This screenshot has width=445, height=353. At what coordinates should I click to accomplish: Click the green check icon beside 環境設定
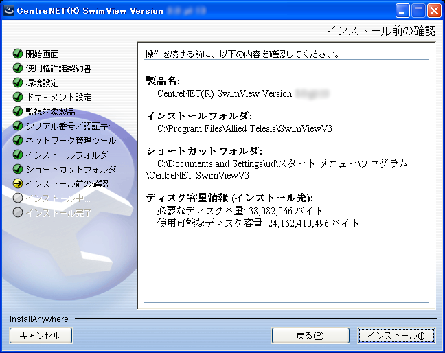18,82
